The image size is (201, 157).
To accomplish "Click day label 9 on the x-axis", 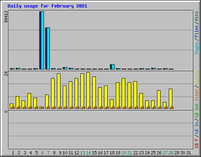I will [60, 153].
